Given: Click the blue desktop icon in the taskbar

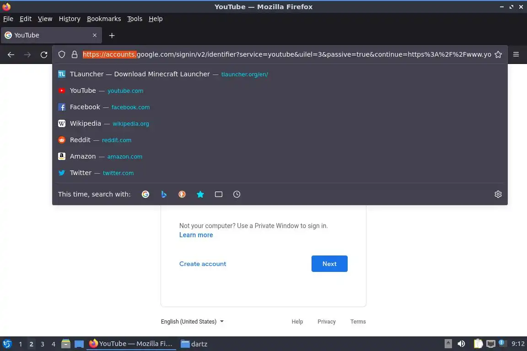Looking at the screenshot, I should click(x=79, y=344).
